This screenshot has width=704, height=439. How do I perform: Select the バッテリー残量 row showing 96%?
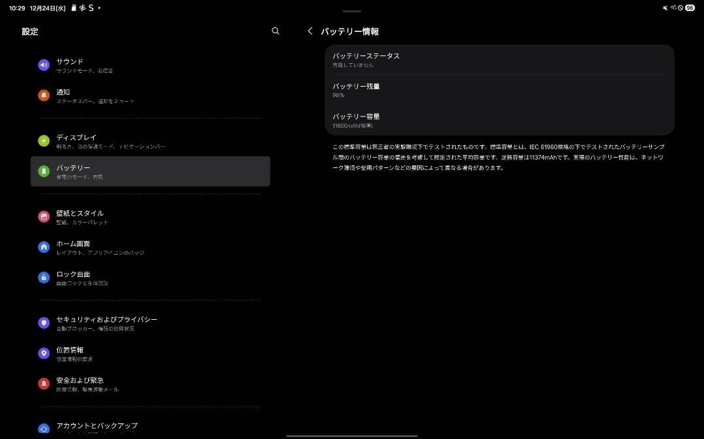coord(499,90)
